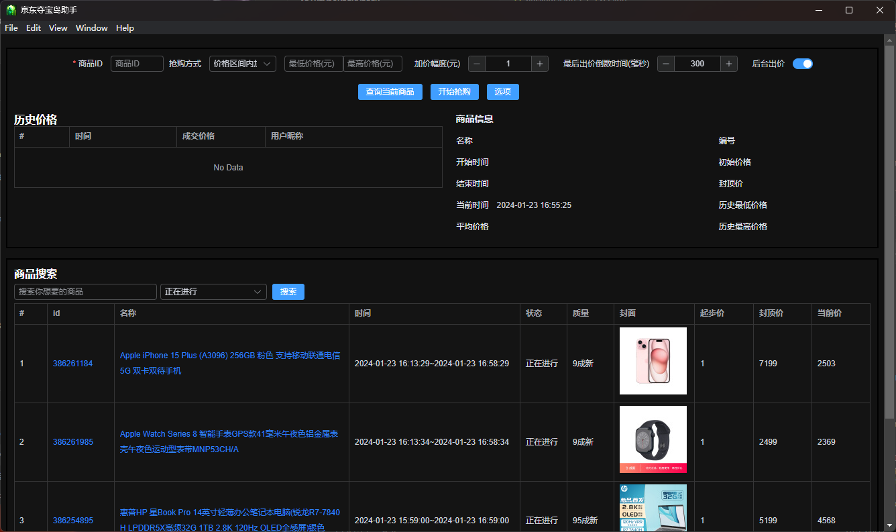Increase 加价幅度 with plus button
The width and height of the screenshot is (896, 532).
(540, 64)
